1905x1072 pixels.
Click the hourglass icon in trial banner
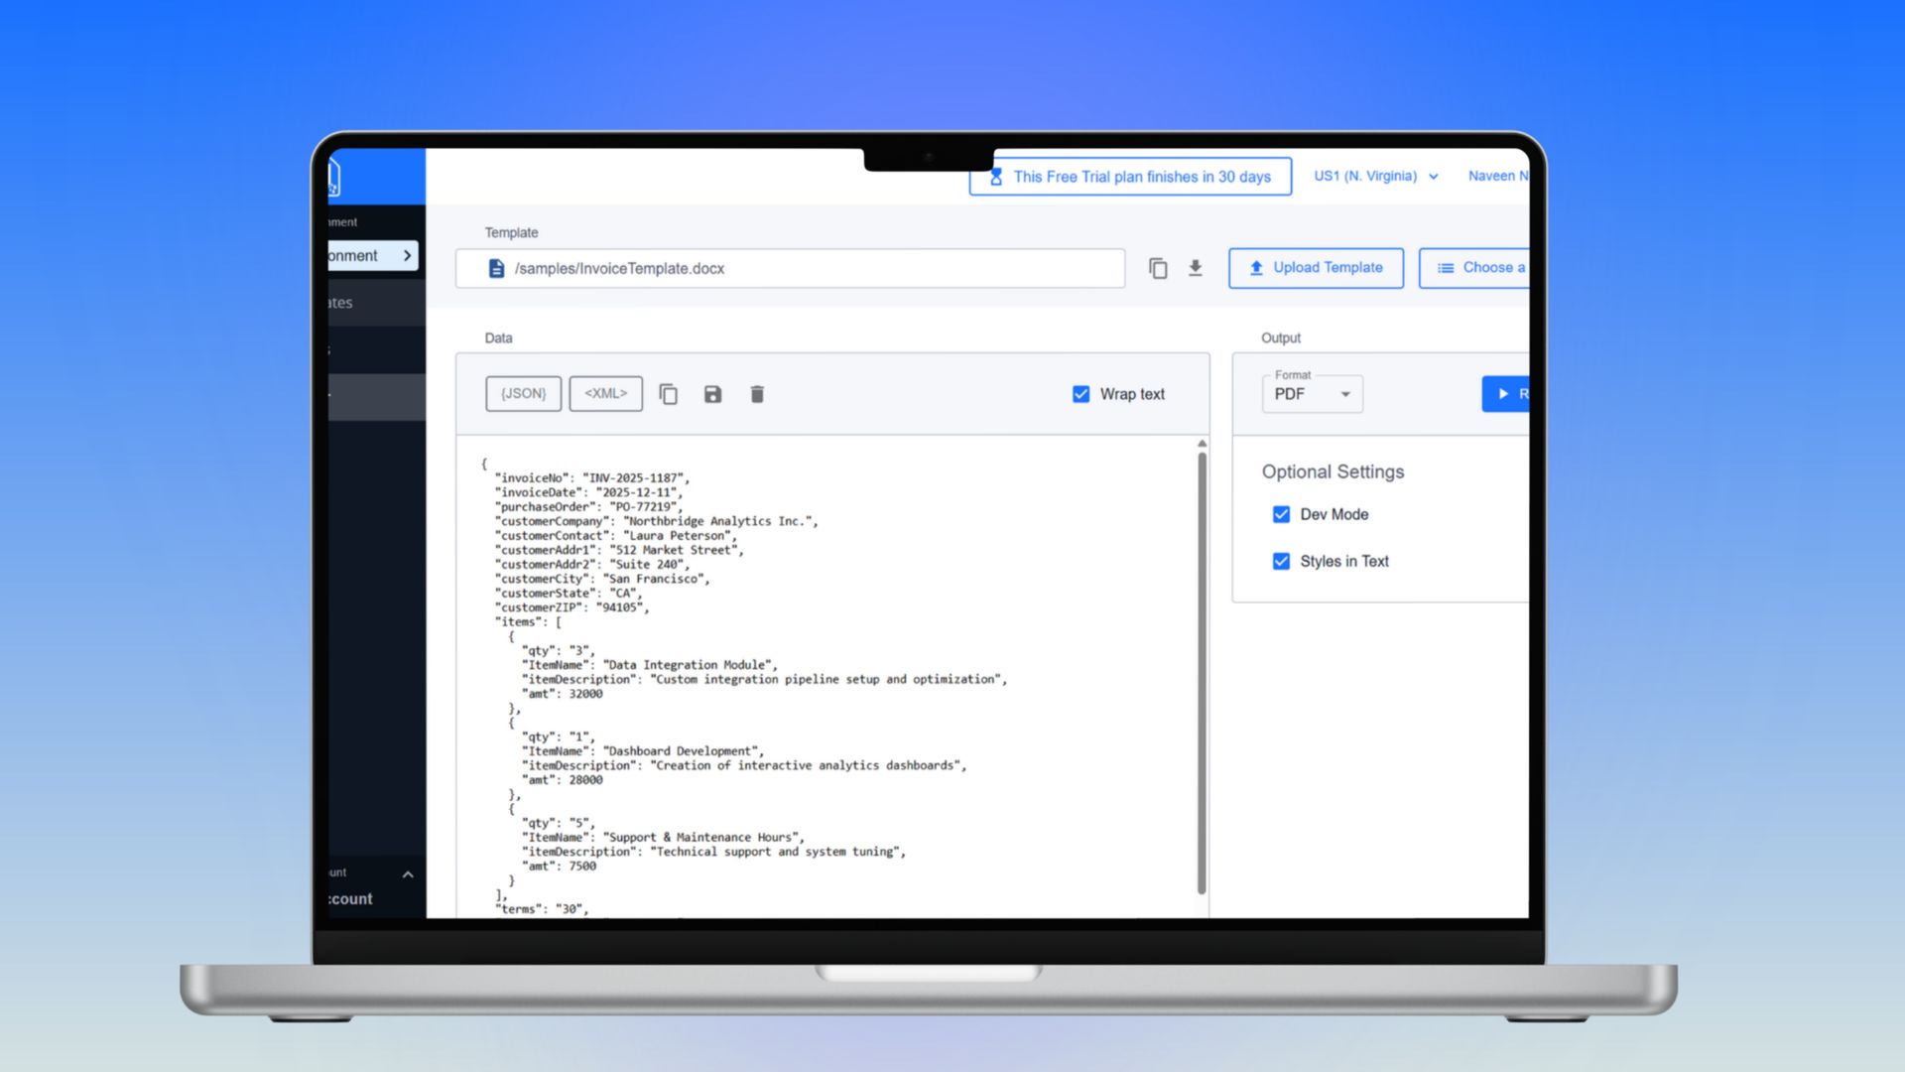(995, 177)
